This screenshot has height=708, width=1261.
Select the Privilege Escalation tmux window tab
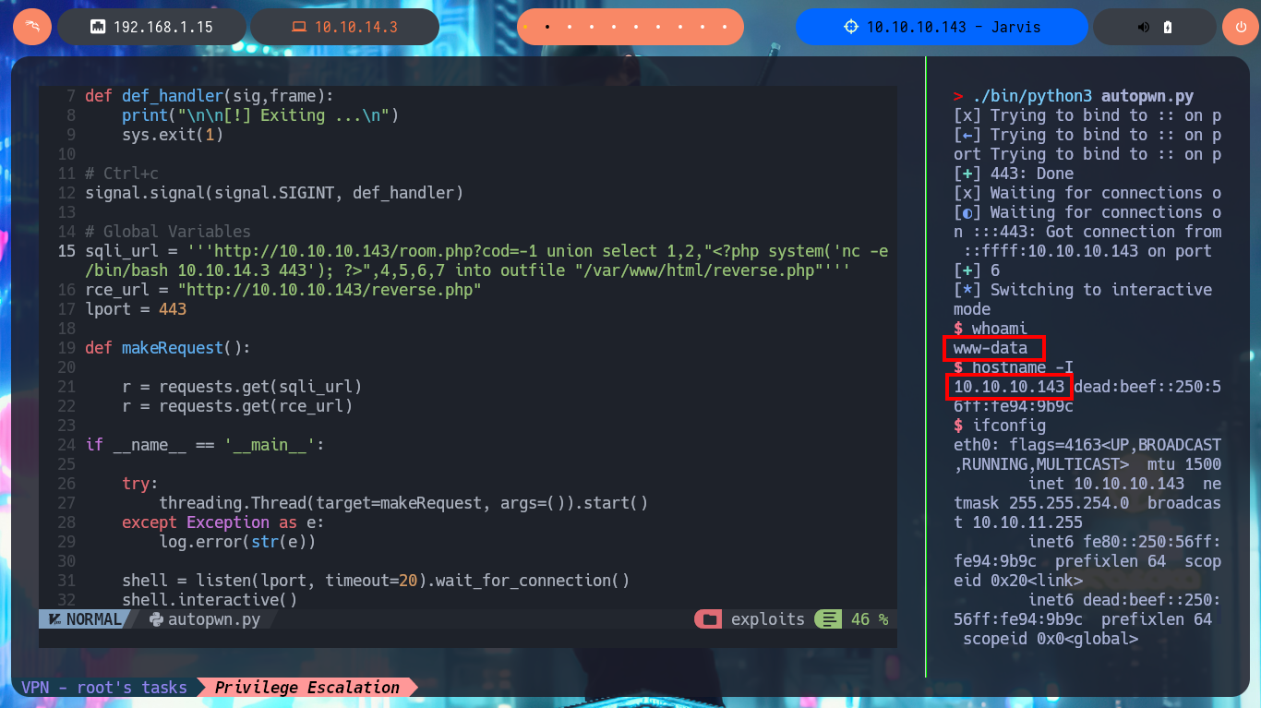[307, 688]
